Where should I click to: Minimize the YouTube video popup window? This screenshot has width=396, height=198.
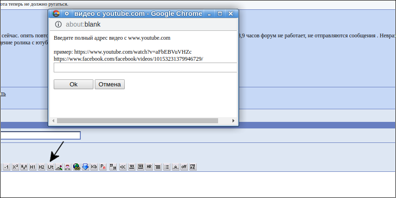[x=209, y=14]
